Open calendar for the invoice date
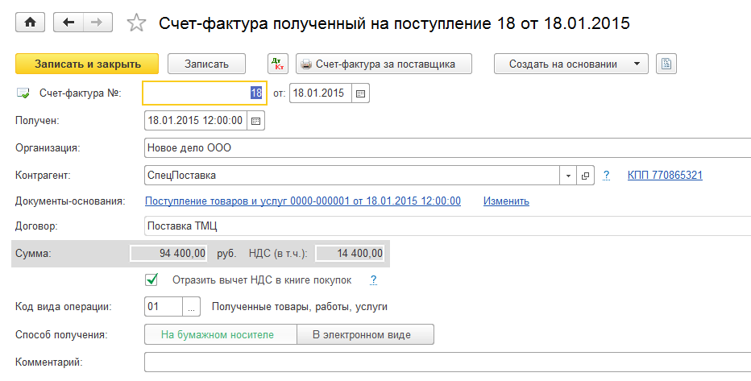 click(360, 93)
